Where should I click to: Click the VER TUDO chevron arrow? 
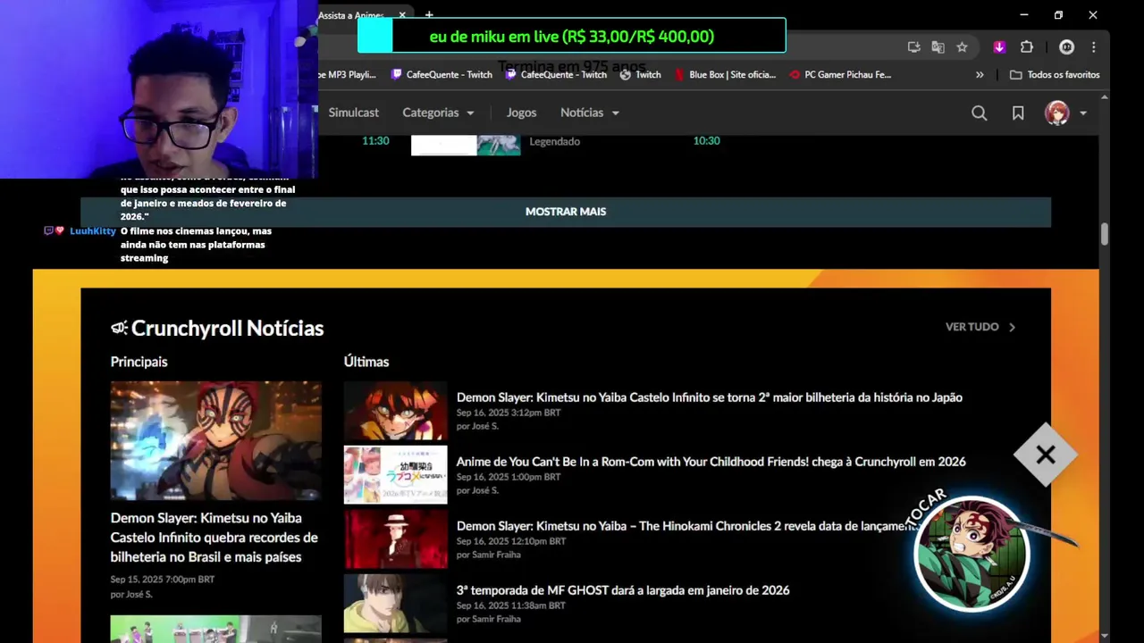coord(1012,327)
